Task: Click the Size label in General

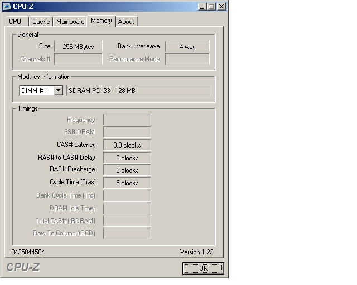Action: [45, 46]
